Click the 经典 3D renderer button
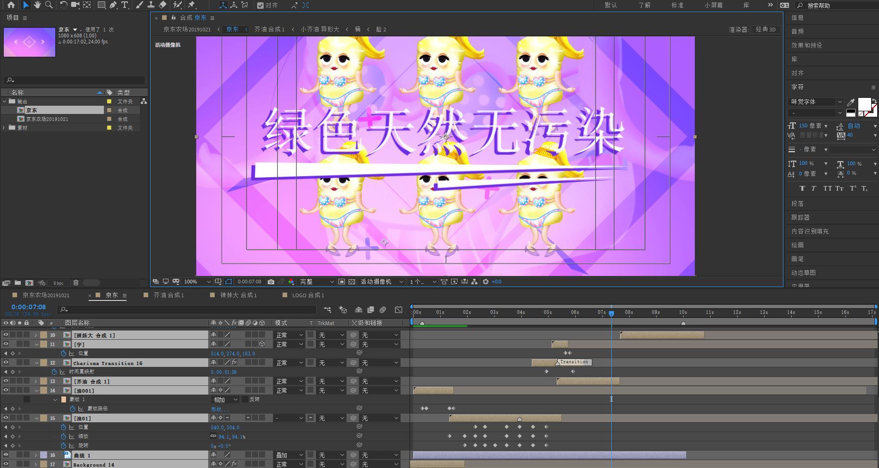Image resolution: width=879 pixels, height=468 pixels. pos(765,29)
